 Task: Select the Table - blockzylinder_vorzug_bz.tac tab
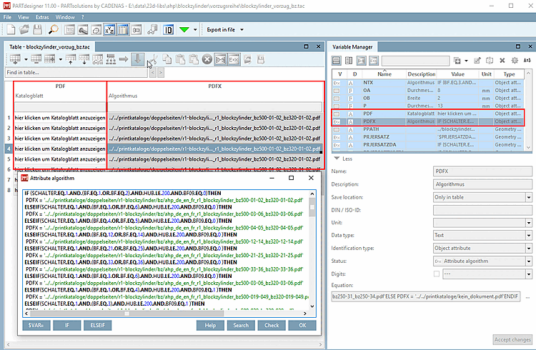[49, 47]
